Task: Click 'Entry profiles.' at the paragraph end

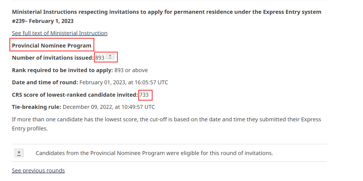Action: coord(30,129)
